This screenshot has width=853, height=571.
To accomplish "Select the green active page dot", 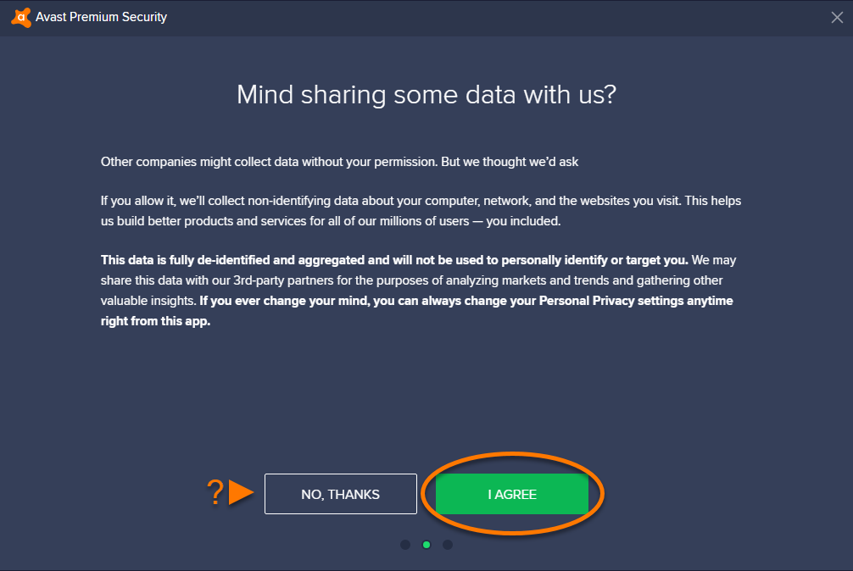I will pyautogui.click(x=426, y=545).
